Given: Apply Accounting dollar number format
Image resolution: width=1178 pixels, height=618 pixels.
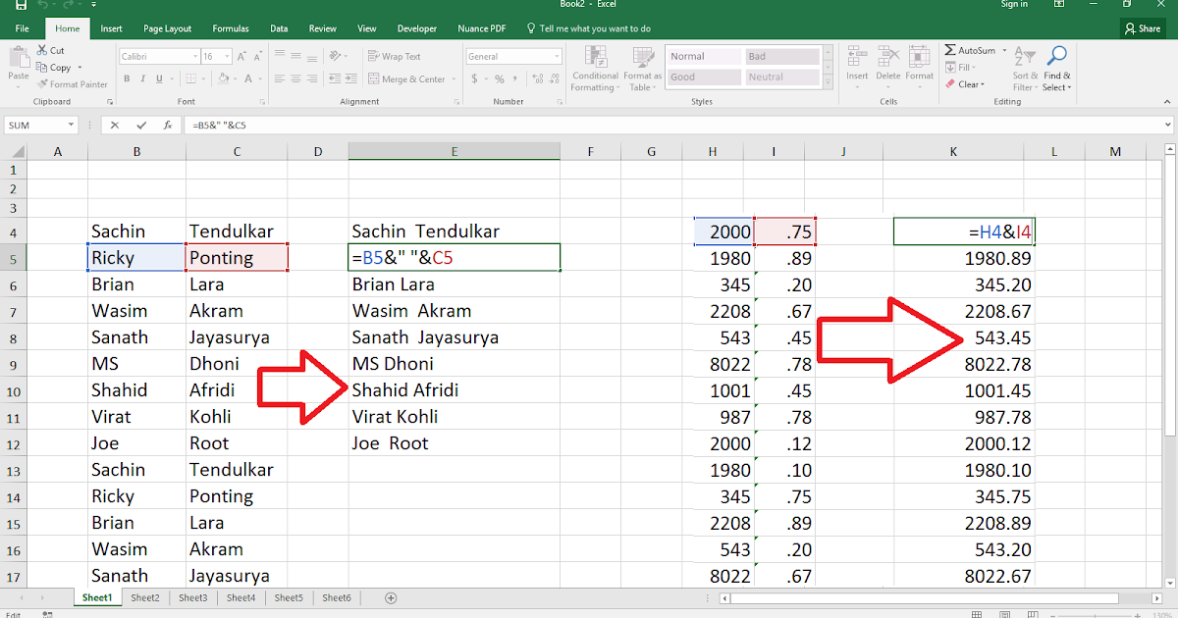Looking at the screenshot, I should click(x=474, y=78).
